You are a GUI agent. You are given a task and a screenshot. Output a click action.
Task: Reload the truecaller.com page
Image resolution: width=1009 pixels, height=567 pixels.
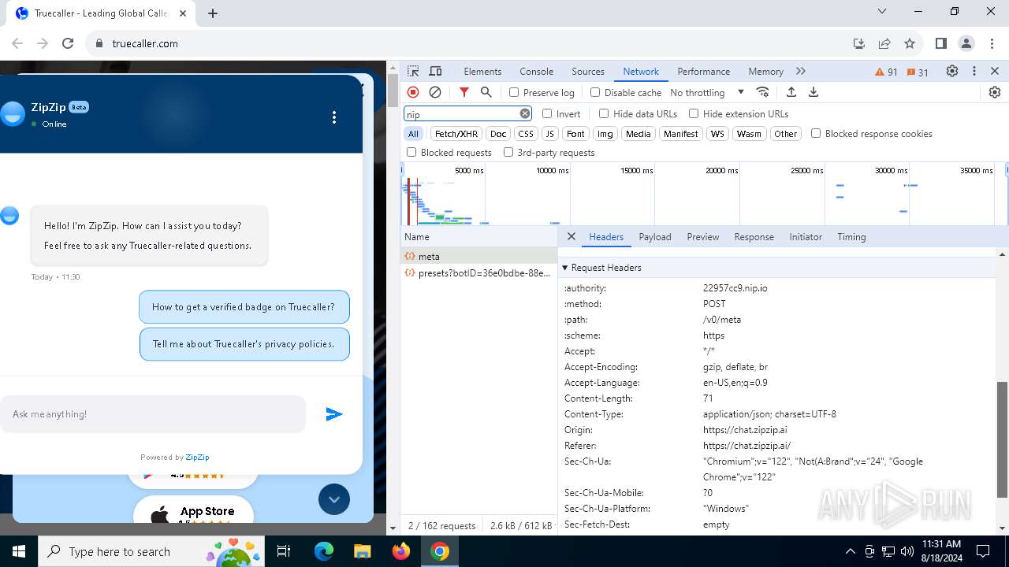[x=68, y=43]
